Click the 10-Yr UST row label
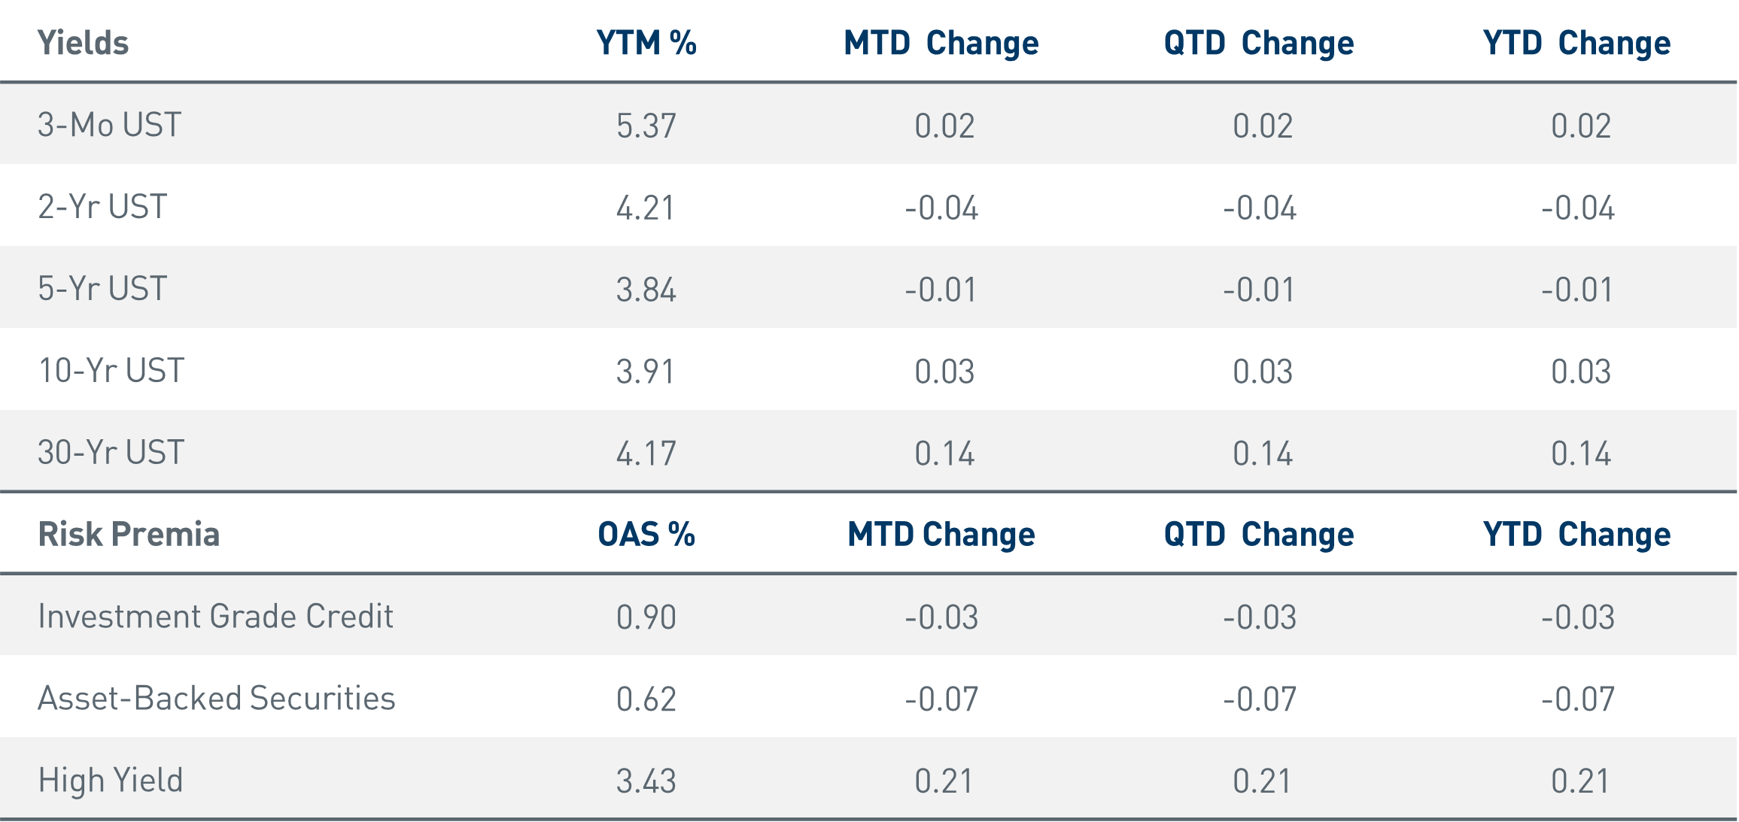1739x822 pixels. pos(111,371)
